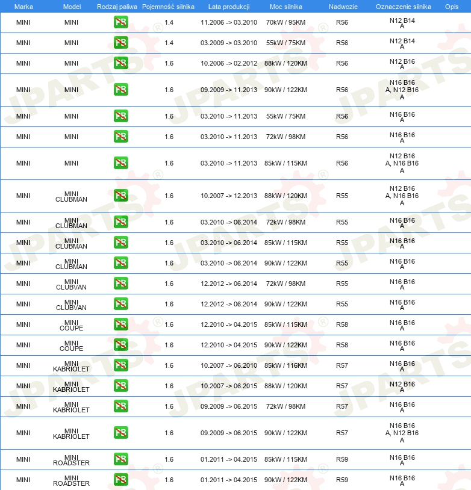Screen dimensions: 471x490
Task: Click engine code N12 B16 A, N16 B16 A in R55 row
Action: click(x=402, y=196)
